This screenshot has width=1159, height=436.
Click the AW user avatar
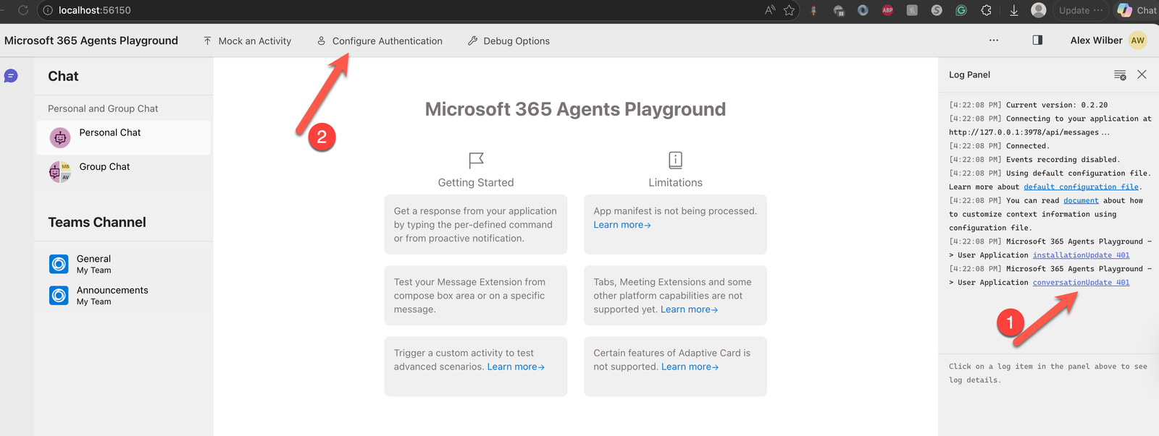(x=1138, y=40)
